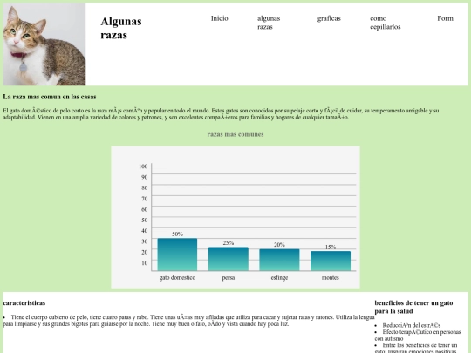Go to the 'algunas razas' menu link
Viewport: 471px width, 353px height.
269,23
